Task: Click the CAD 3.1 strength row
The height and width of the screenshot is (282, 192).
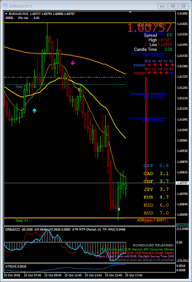Action: (156, 174)
